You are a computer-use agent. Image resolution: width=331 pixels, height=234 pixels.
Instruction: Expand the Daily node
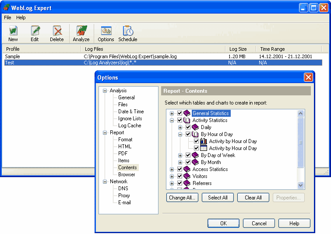180,127
